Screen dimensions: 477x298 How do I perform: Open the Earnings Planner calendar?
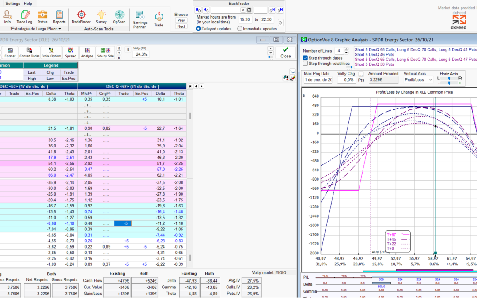(140, 19)
